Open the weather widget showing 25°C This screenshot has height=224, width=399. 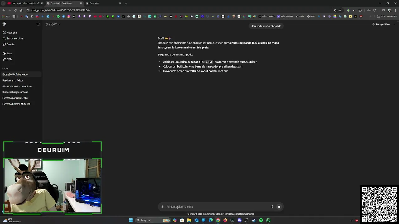(12, 220)
